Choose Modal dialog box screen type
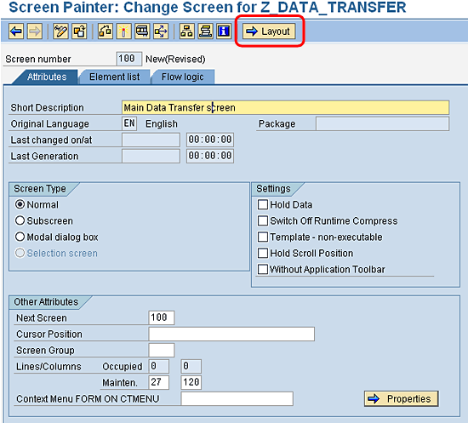 20,237
